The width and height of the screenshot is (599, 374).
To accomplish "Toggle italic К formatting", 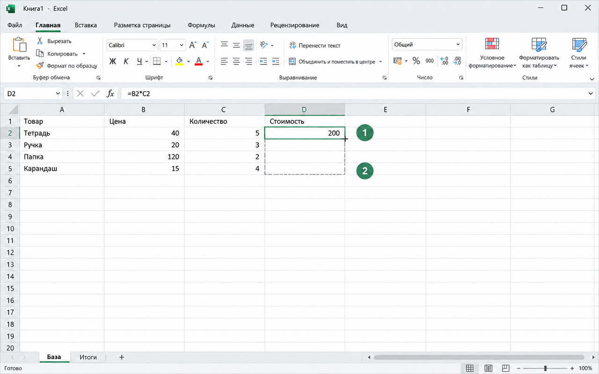I will click(126, 61).
